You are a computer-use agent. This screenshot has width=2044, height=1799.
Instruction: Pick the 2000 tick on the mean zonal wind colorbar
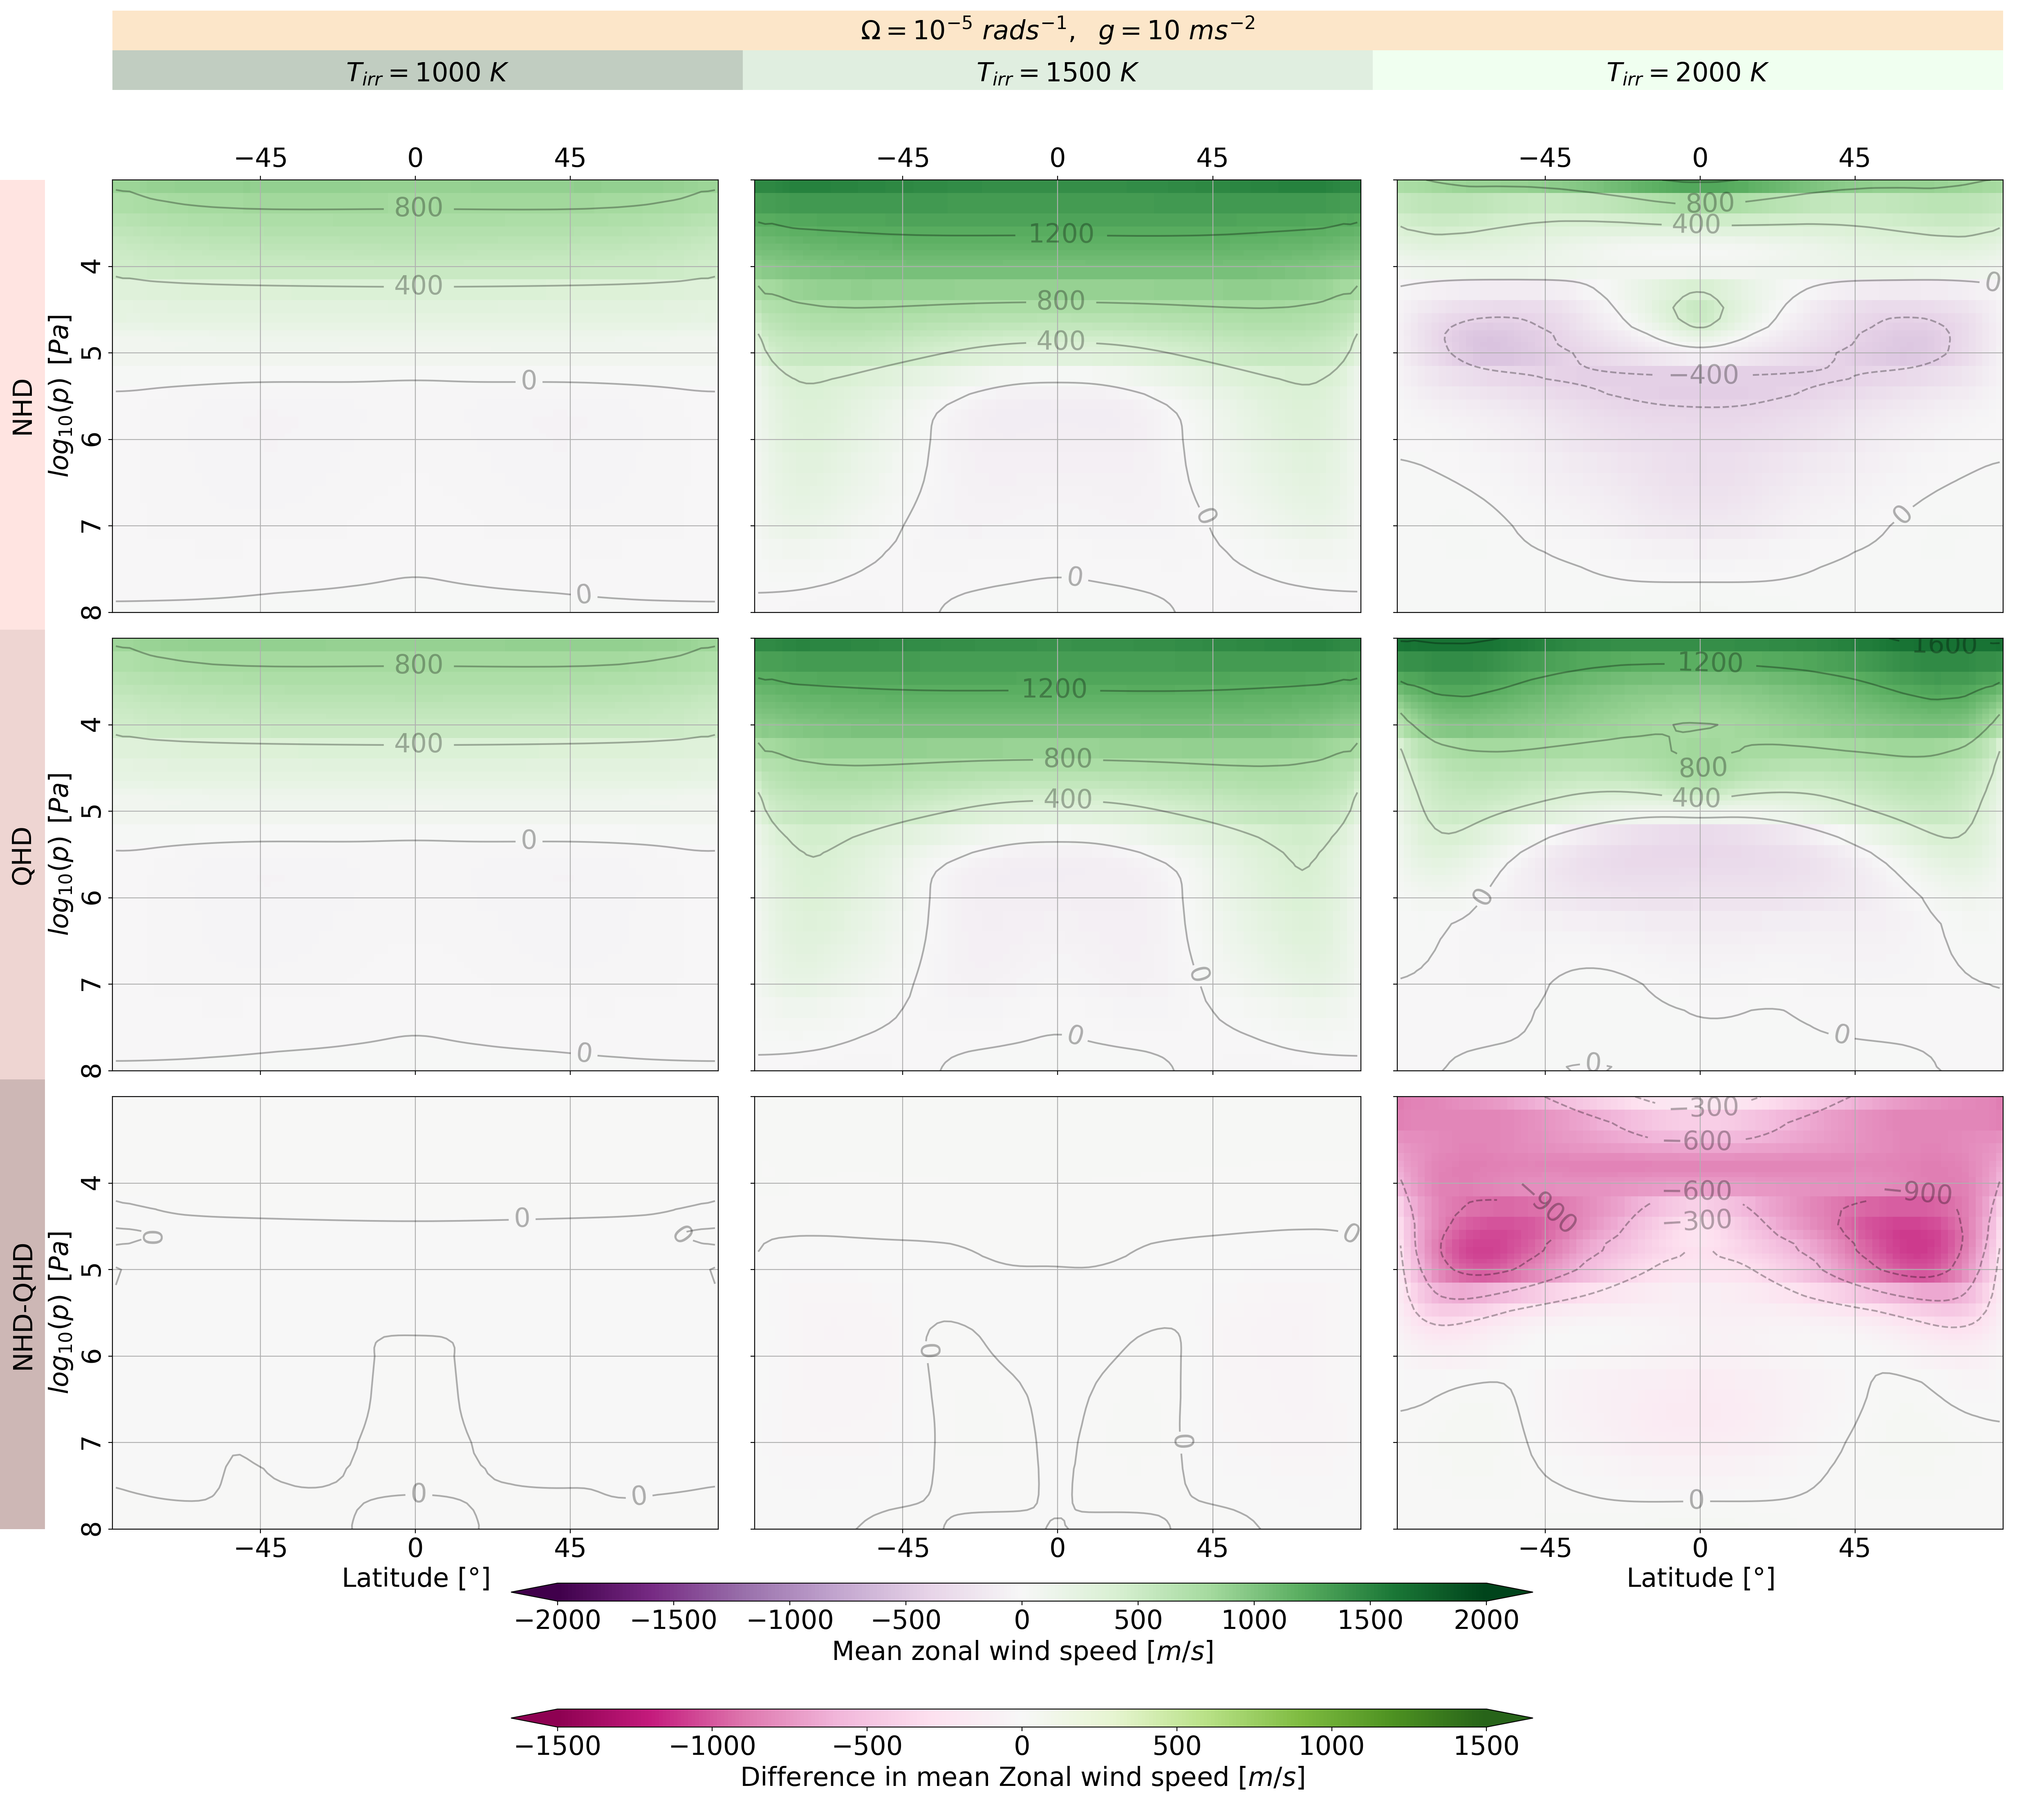pyautogui.click(x=1487, y=1620)
